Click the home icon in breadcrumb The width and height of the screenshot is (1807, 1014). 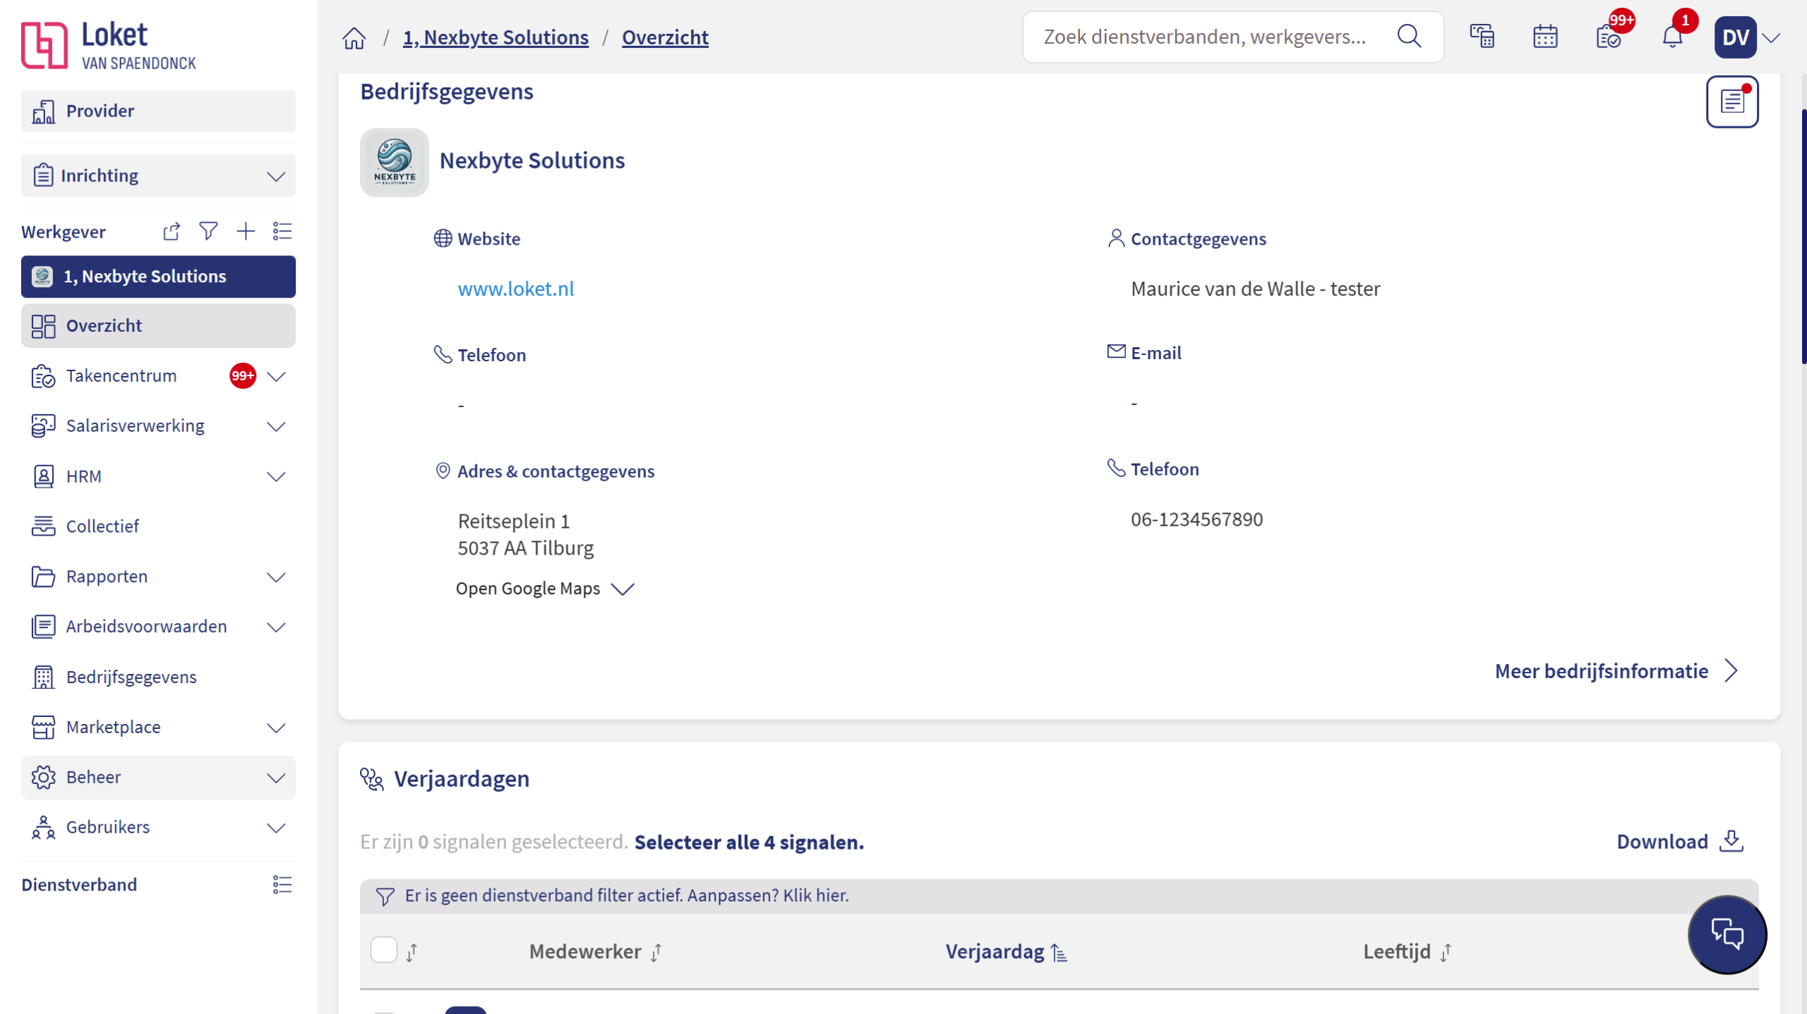click(354, 37)
